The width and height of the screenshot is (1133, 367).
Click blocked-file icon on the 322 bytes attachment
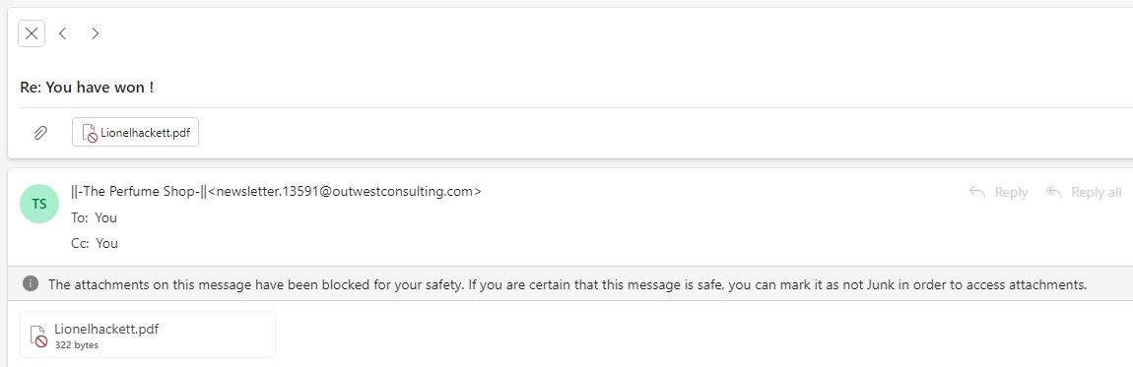(x=38, y=336)
